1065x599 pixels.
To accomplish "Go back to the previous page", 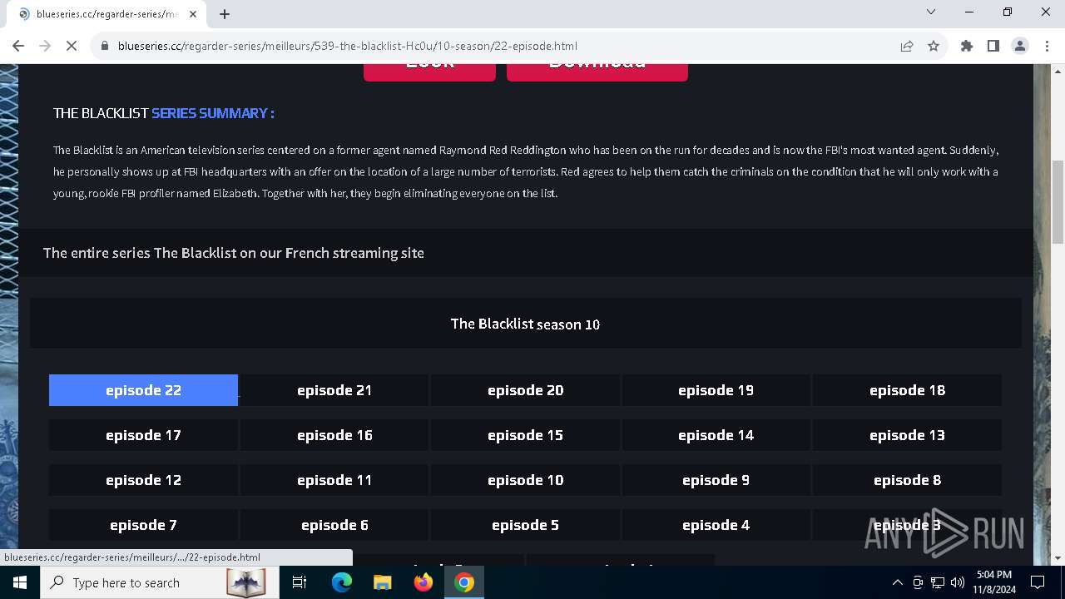I will coord(18,46).
